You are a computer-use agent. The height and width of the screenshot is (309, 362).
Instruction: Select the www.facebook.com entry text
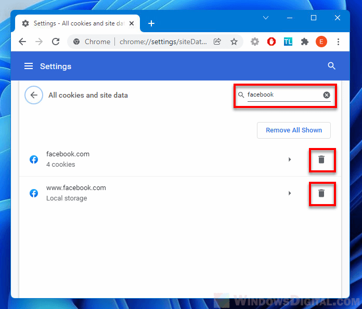coord(76,187)
